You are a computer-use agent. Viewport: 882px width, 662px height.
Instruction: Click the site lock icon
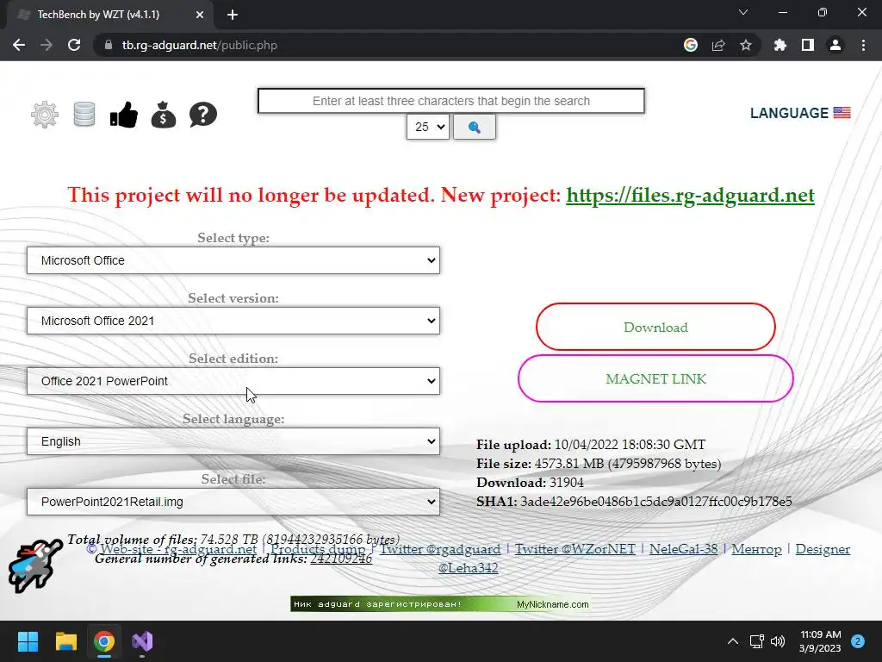[108, 45]
